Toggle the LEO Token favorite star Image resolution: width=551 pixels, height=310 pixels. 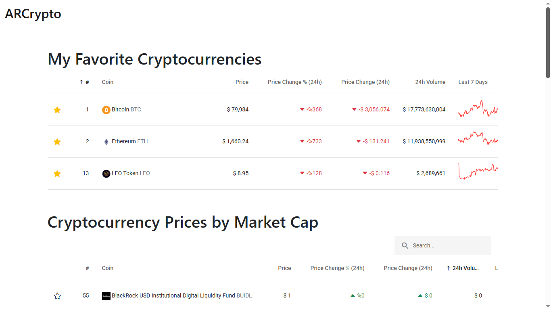click(57, 174)
